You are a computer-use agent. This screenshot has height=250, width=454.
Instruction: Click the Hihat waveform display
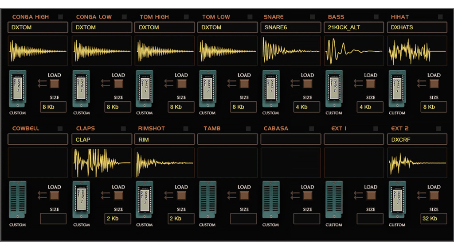tap(417, 51)
